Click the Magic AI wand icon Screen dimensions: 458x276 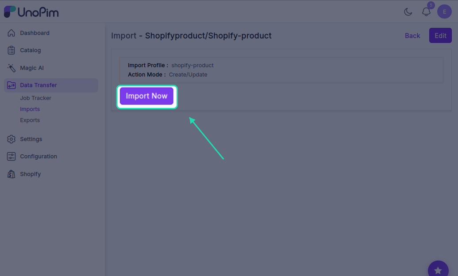point(11,68)
